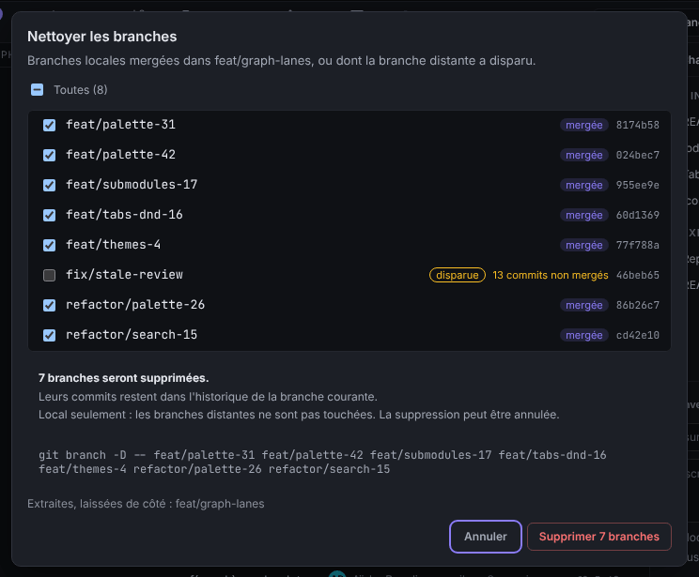Click 'Leurs commits restent dans l'historique' line
This screenshot has height=577, width=699.
(208, 397)
